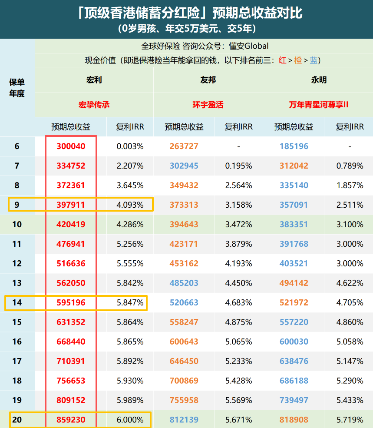This screenshot has width=373, height=428.
Task: Click the value 818908
Action: (294, 420)
